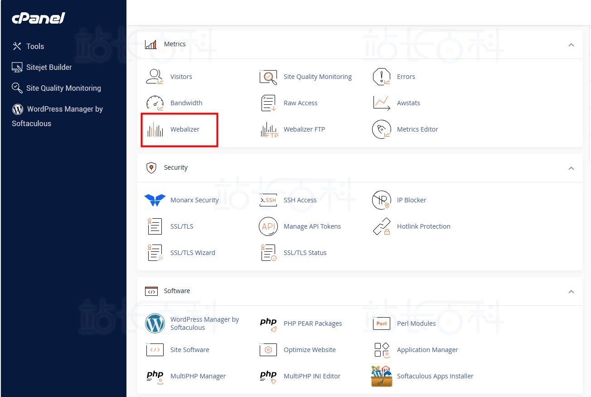Click the Errors link
This screenshot has height=397, width=591.
[406, 77]
